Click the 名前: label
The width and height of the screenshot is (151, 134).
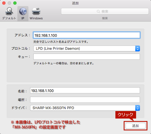(x=22, y=91)
